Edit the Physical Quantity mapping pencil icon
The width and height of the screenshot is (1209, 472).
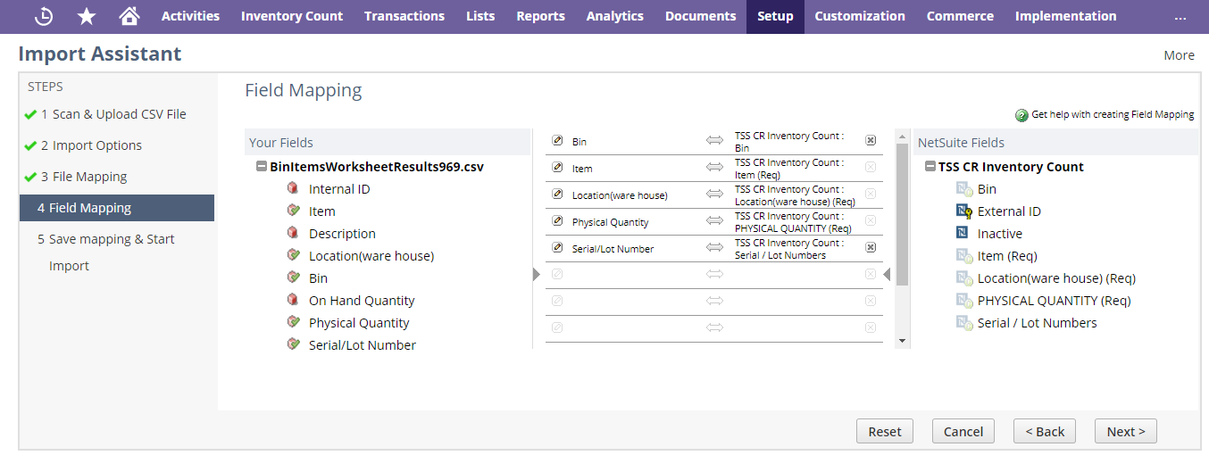point(557,221)
